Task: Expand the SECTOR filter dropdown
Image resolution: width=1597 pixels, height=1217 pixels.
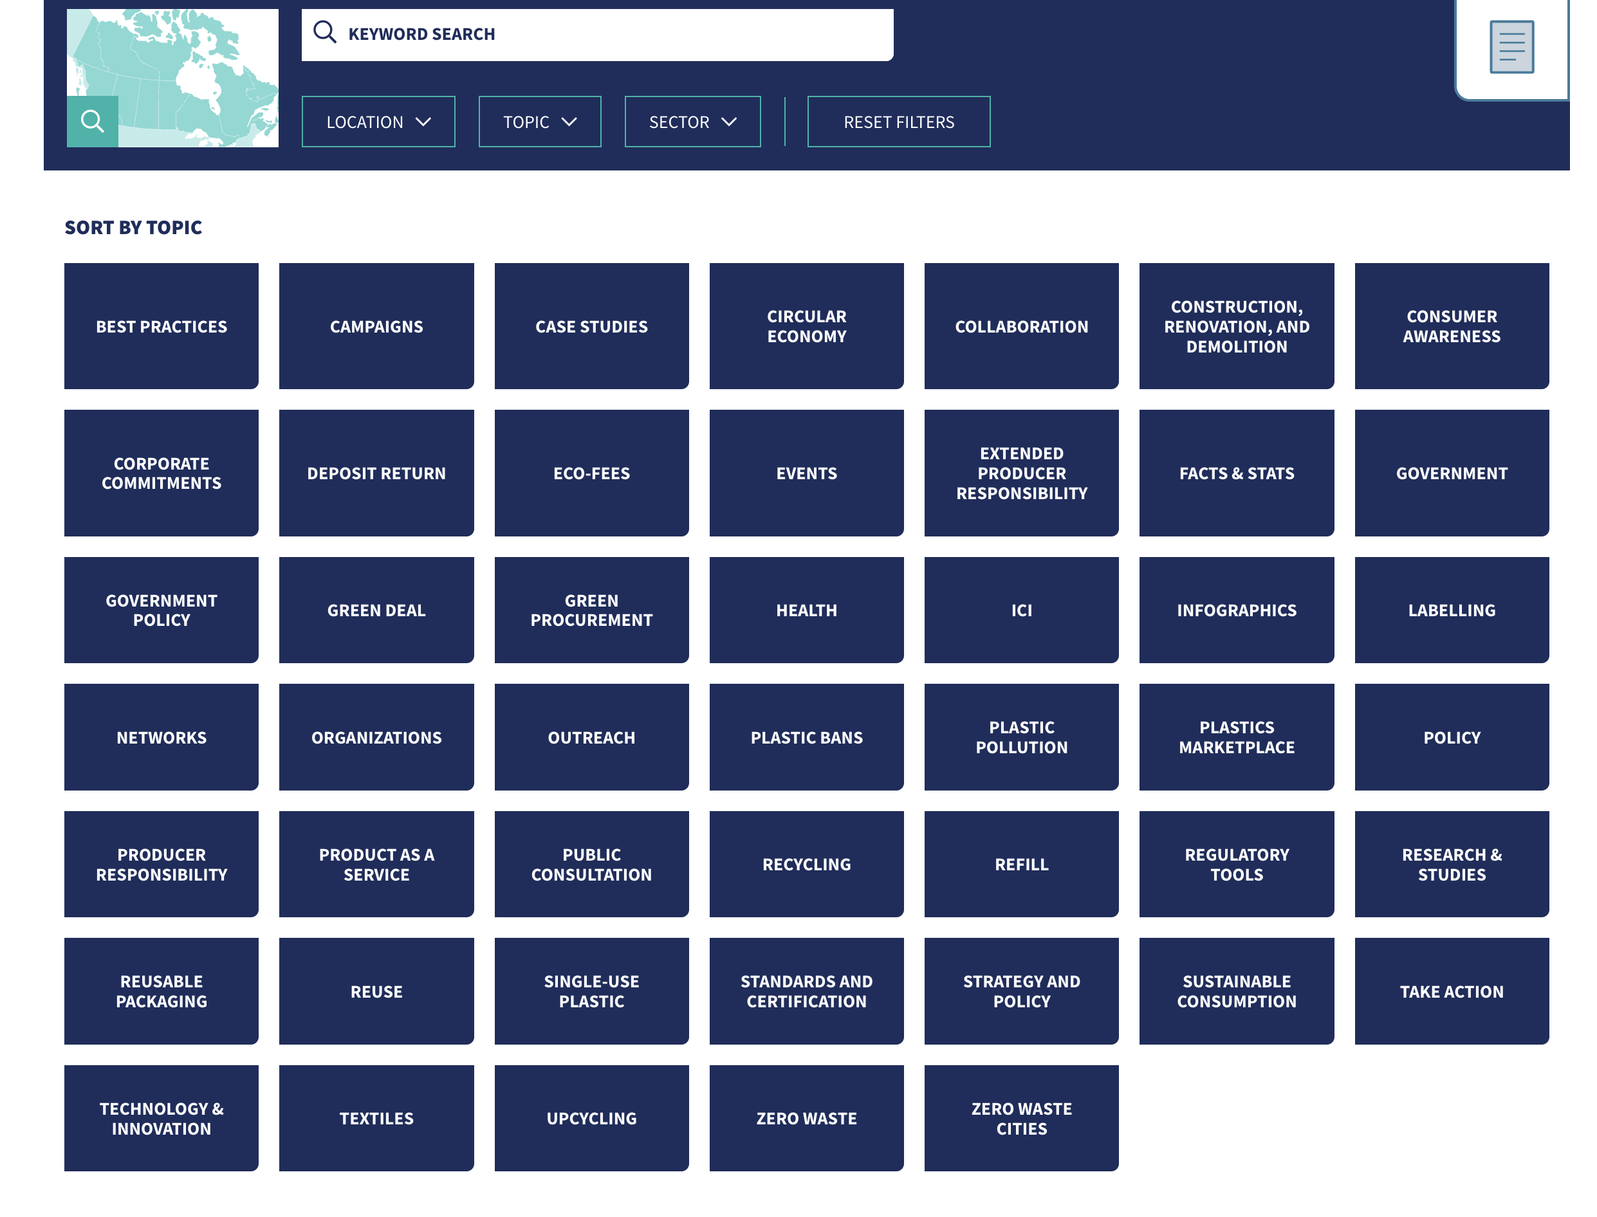Action: pos(691,122)
